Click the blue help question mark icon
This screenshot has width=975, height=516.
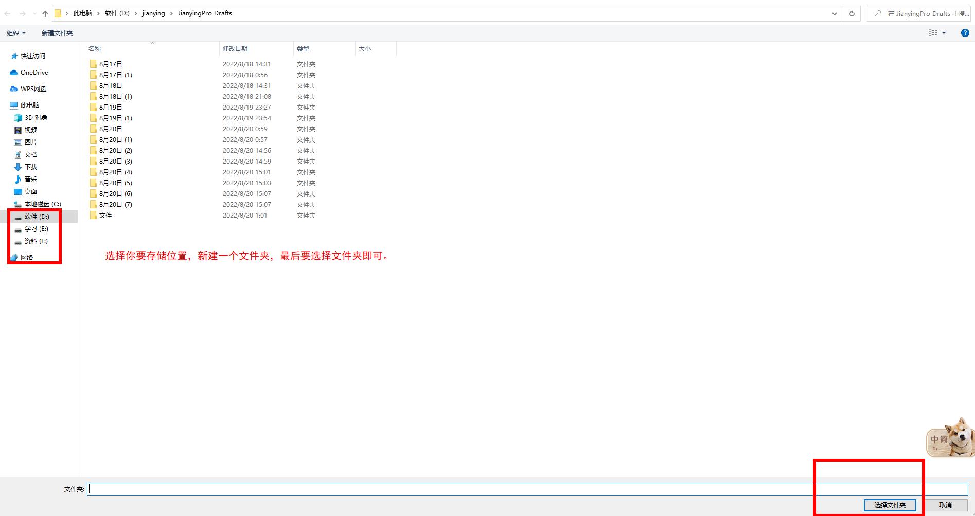965,33
